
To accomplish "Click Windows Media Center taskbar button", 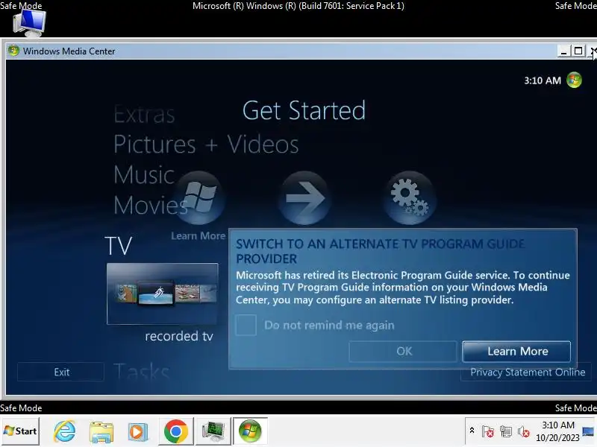I will pyautogui.click(x=250, y=431).
